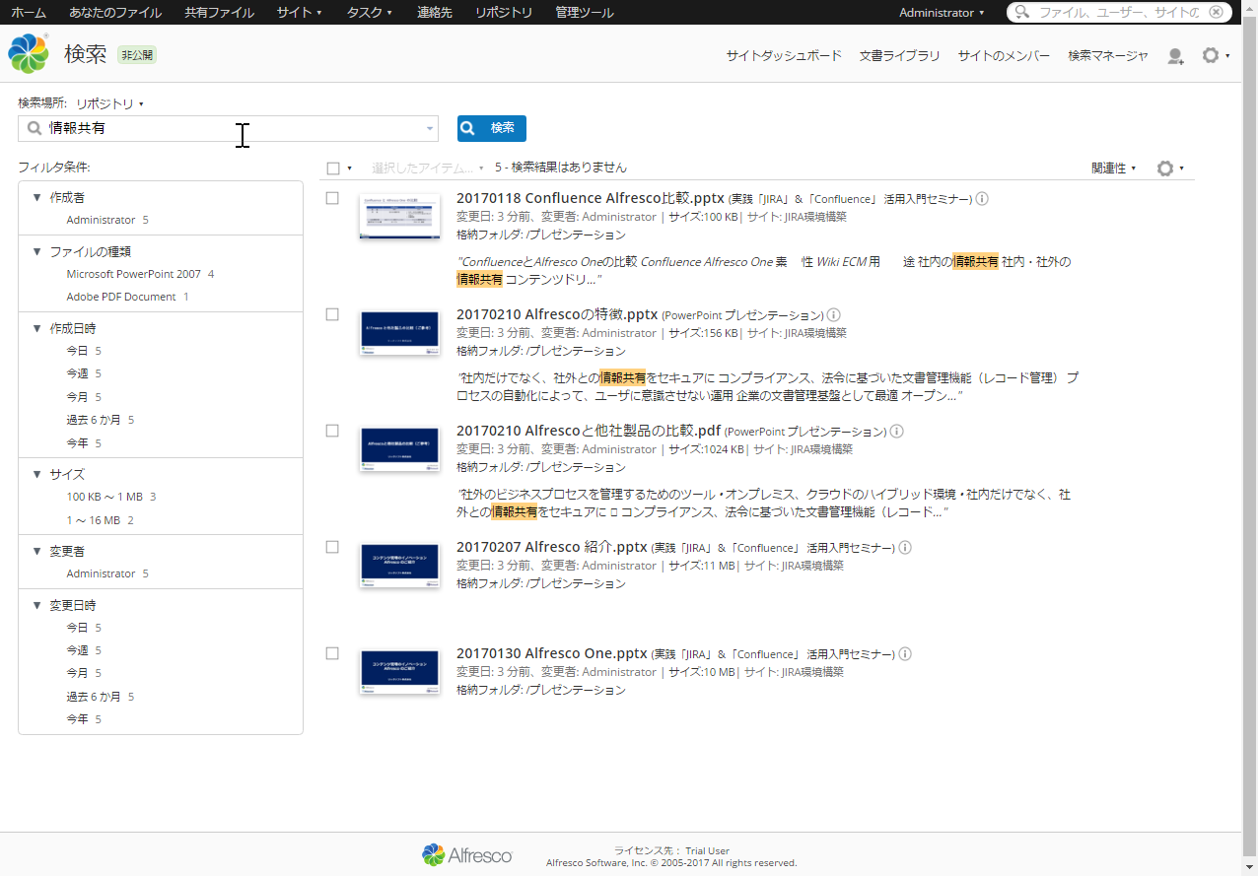Open the 関連性 sort dropdown
This screenshot has height=876, width=1258.
coord(1113,168)
